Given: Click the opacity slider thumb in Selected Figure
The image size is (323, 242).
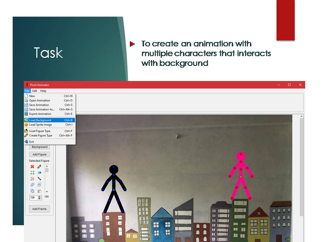Looking at the screenshot, I should [x=47, y=170].
